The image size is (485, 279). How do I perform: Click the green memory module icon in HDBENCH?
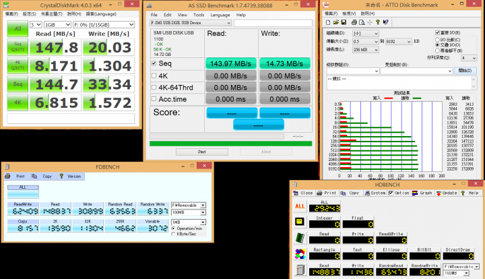pyautogui.click(x=300, y=238)
